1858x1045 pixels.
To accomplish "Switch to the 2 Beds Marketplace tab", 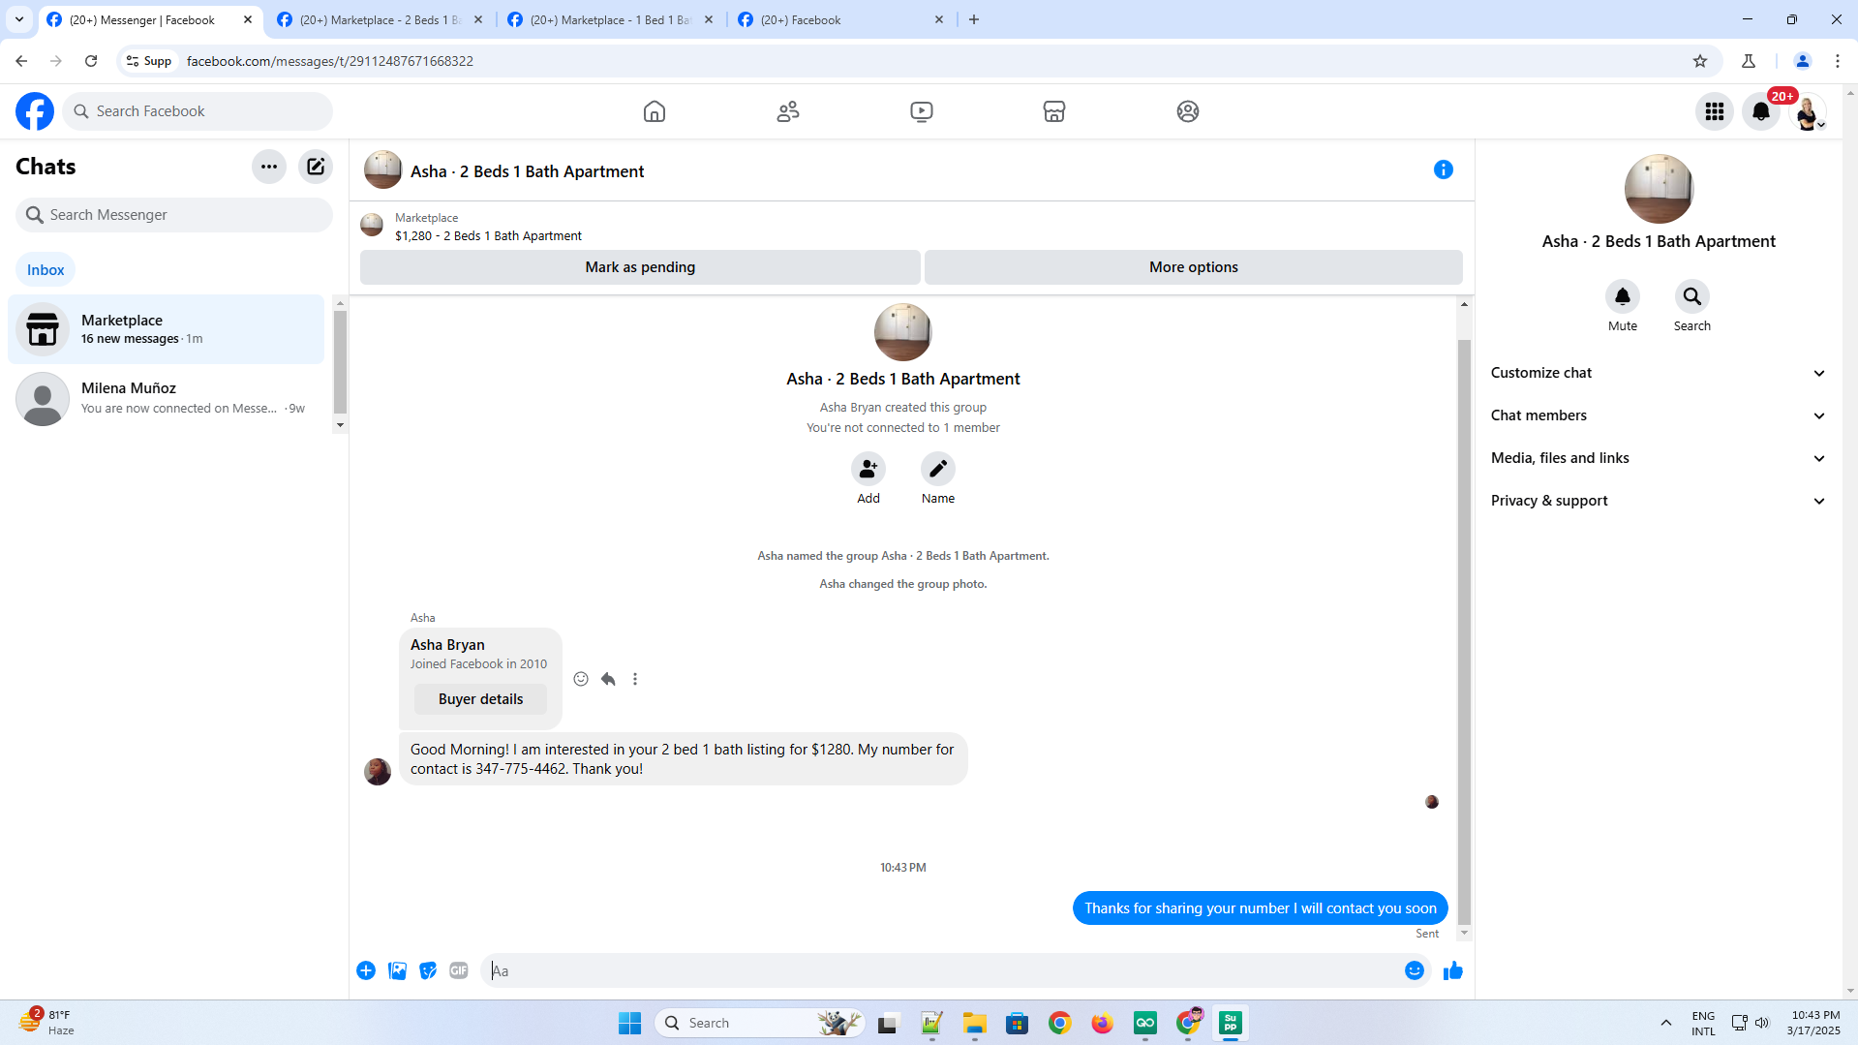I will point(380,19).
